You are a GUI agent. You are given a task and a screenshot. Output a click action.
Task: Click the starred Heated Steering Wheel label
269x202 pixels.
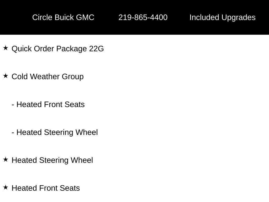pyautogui.click(x=52, y=160)
